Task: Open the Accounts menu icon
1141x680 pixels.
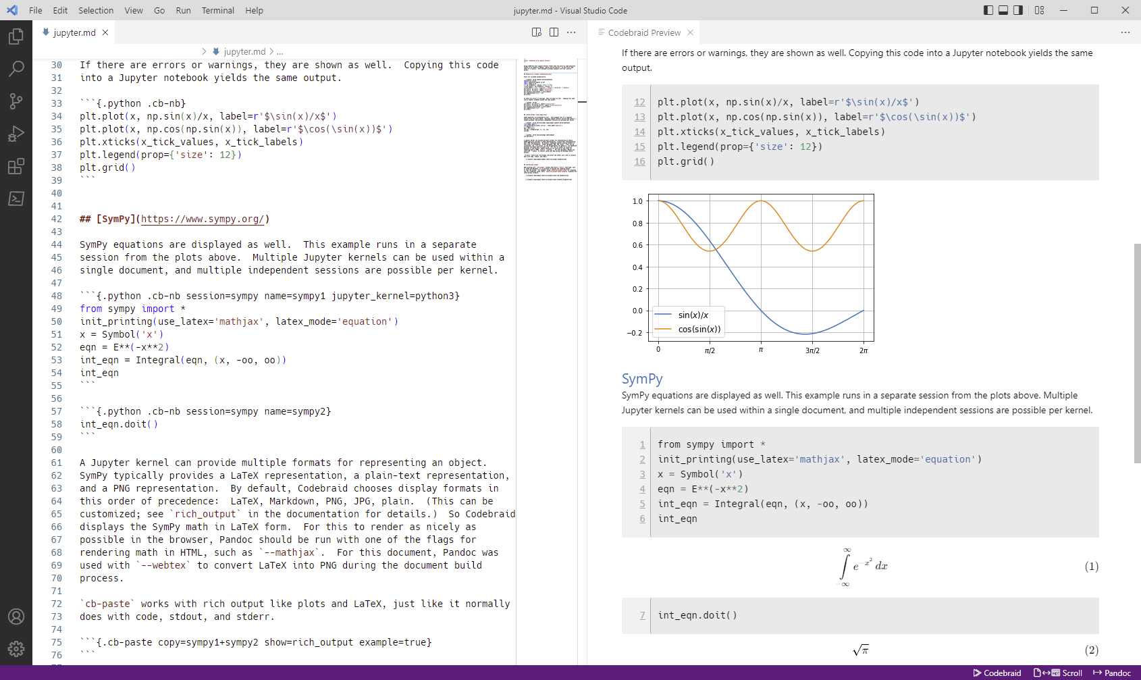Action: point(16,617)
